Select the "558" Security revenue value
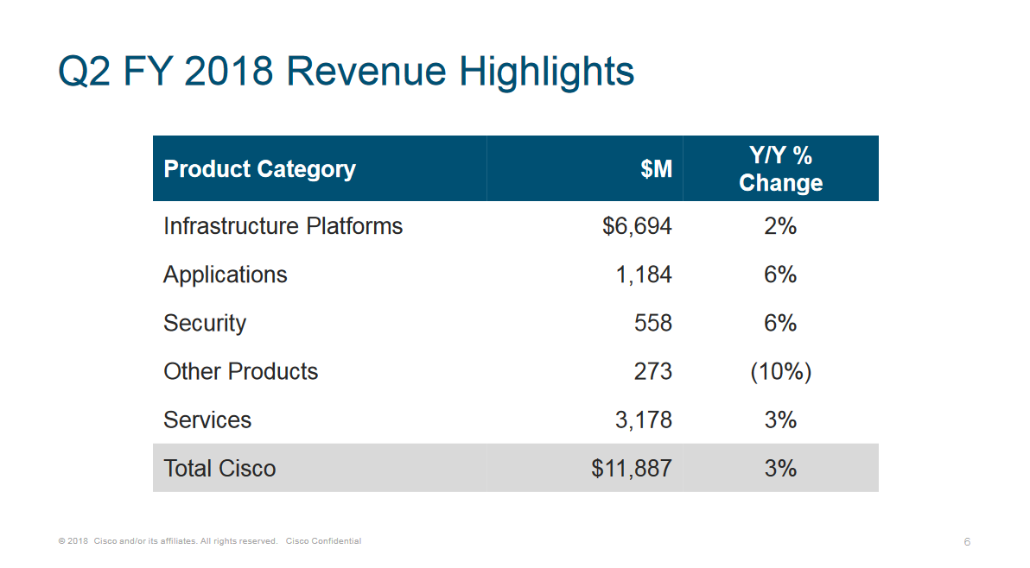Screen dimensions: 1030x568 [653, 324]
